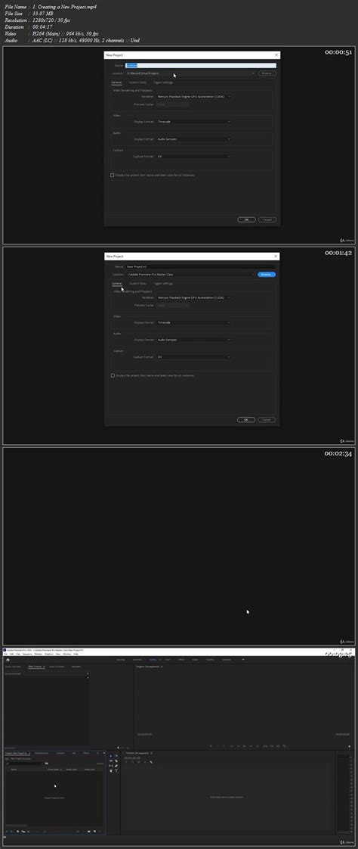Open Audio Samples display format dropdown in 00:01:42 frame
358x849 pixels.
point(193,340)
